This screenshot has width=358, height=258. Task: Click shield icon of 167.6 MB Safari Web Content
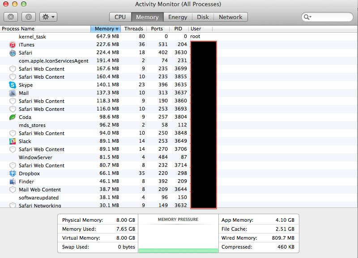click(13, 69)
